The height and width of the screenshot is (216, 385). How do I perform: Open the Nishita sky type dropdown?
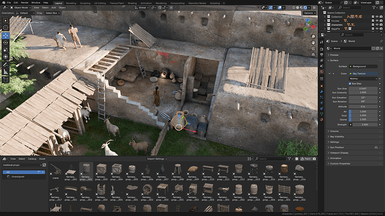tap(363, 78)
